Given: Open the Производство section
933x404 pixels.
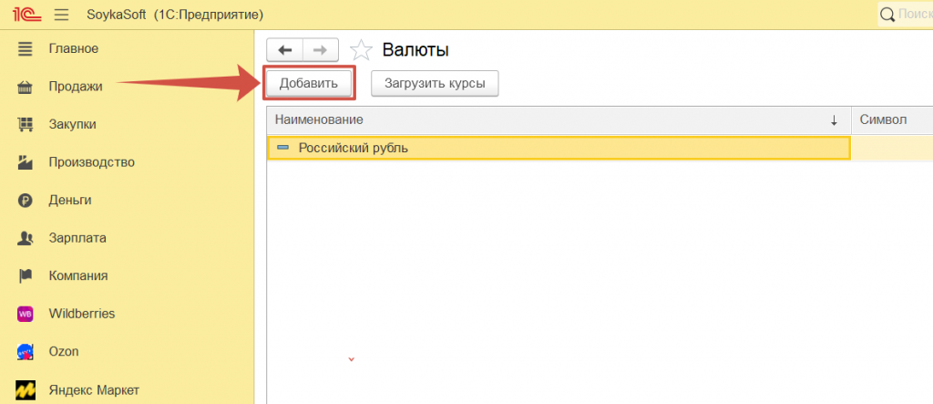Looking at the screenshot, I should [x=91, y=162].
